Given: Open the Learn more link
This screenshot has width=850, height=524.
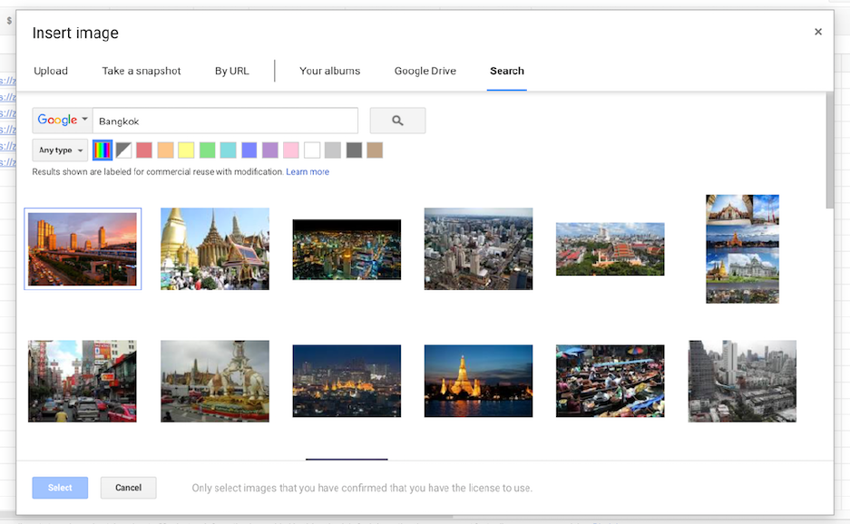Looking at the screenshot, I should coord(308,172).
